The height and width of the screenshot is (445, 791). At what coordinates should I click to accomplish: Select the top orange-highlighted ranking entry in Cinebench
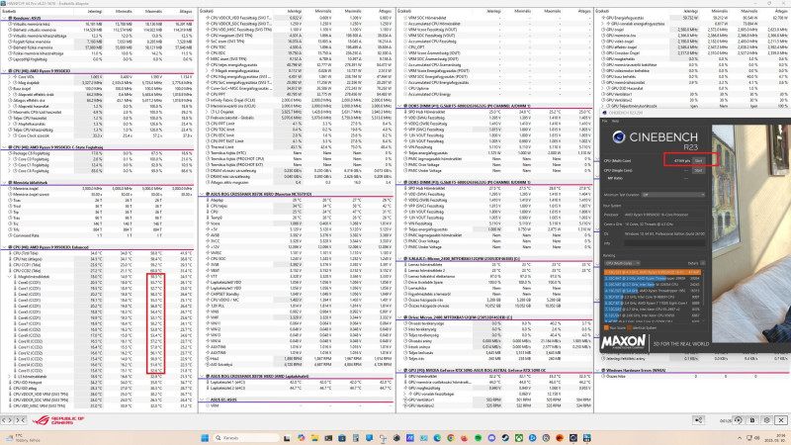pos(653,273)
